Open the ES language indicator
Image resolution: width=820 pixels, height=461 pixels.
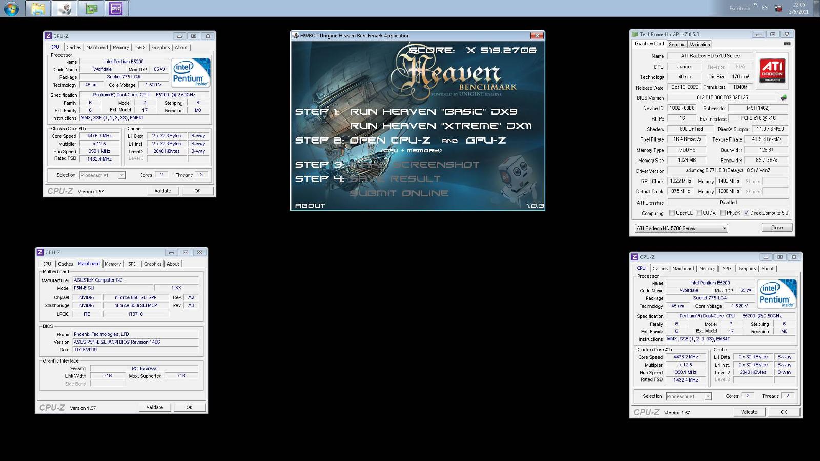765,8
